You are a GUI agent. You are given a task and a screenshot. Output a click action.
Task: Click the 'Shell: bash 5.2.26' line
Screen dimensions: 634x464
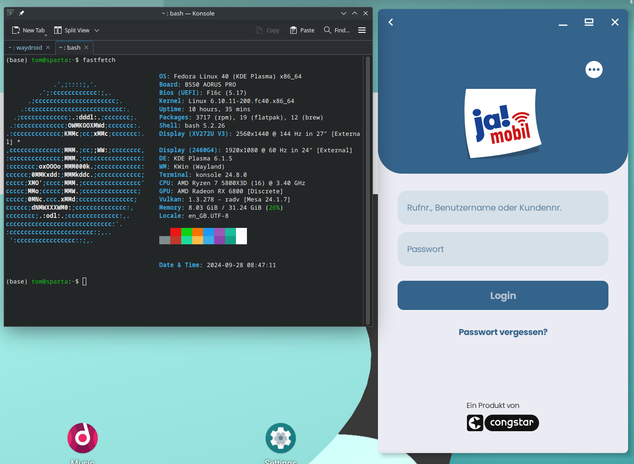coord(192,126)
